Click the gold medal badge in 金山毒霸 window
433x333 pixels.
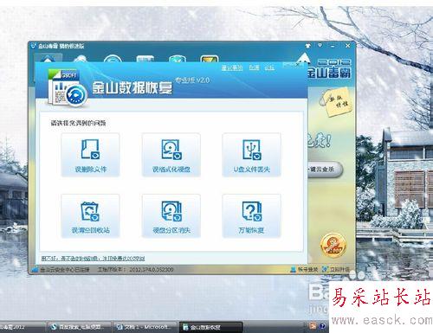tap(333, 245)
